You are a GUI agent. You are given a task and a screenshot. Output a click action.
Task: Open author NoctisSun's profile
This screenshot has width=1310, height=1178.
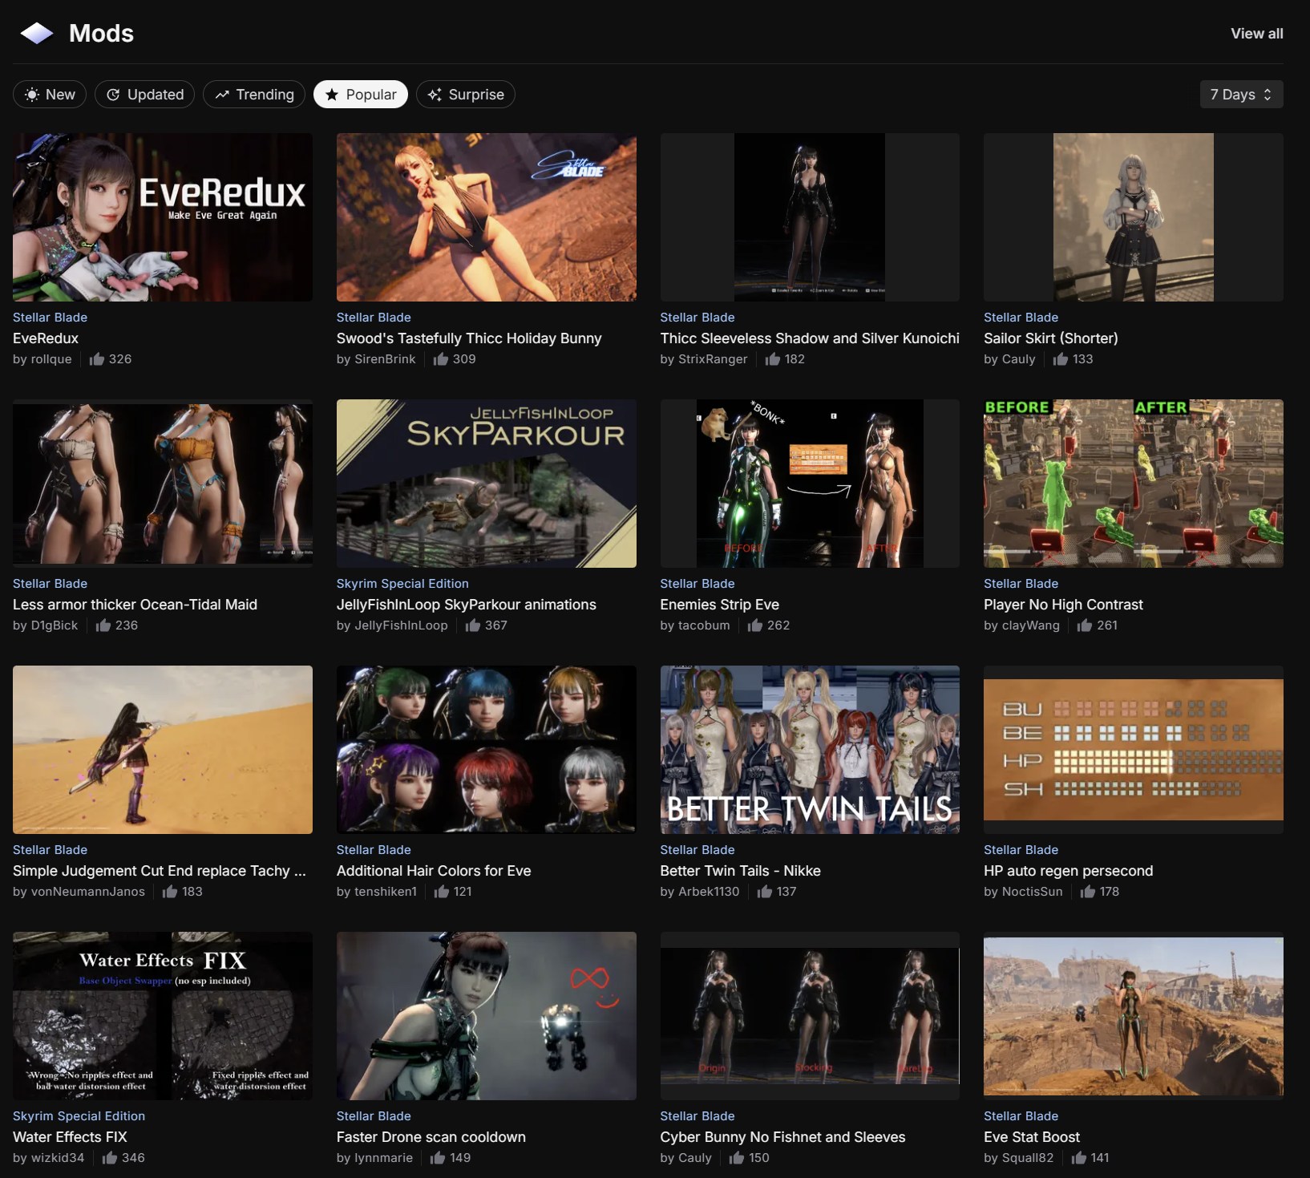[1033, 892]
